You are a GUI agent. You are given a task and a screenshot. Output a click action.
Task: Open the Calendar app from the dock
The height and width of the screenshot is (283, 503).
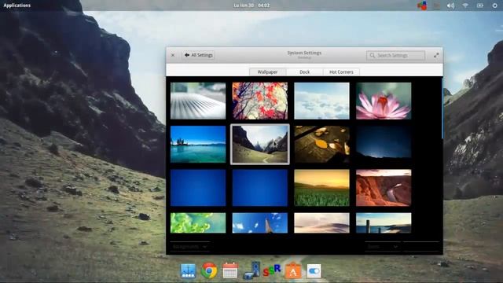tap(230, 270)
